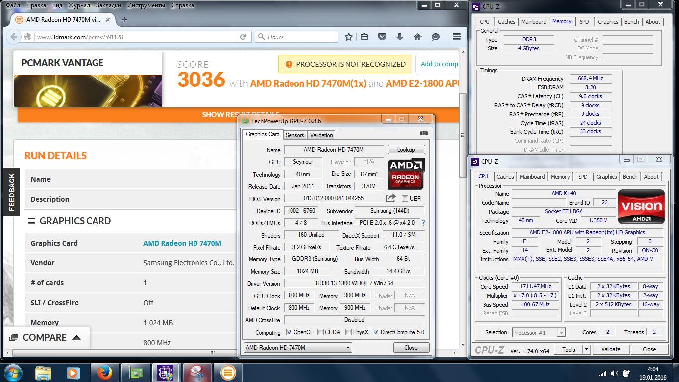Click the network signal tray icon

tap(603, 373)
